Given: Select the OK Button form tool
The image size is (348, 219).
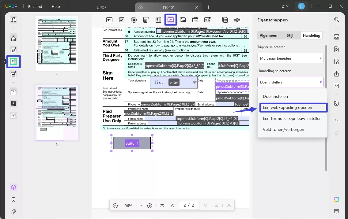Looking at the screenshot, I should tap(170, 20).
